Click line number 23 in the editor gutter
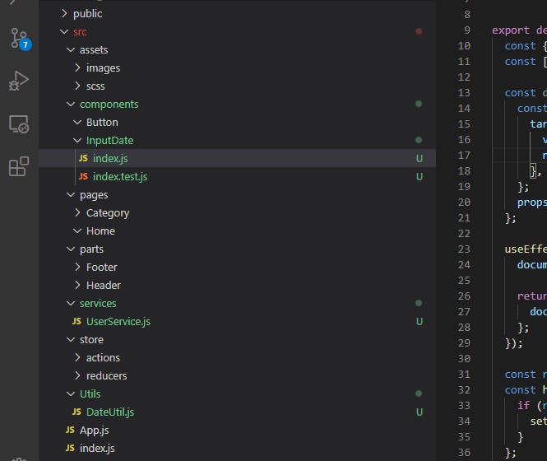The image size is (547, 461). [464, 249]
